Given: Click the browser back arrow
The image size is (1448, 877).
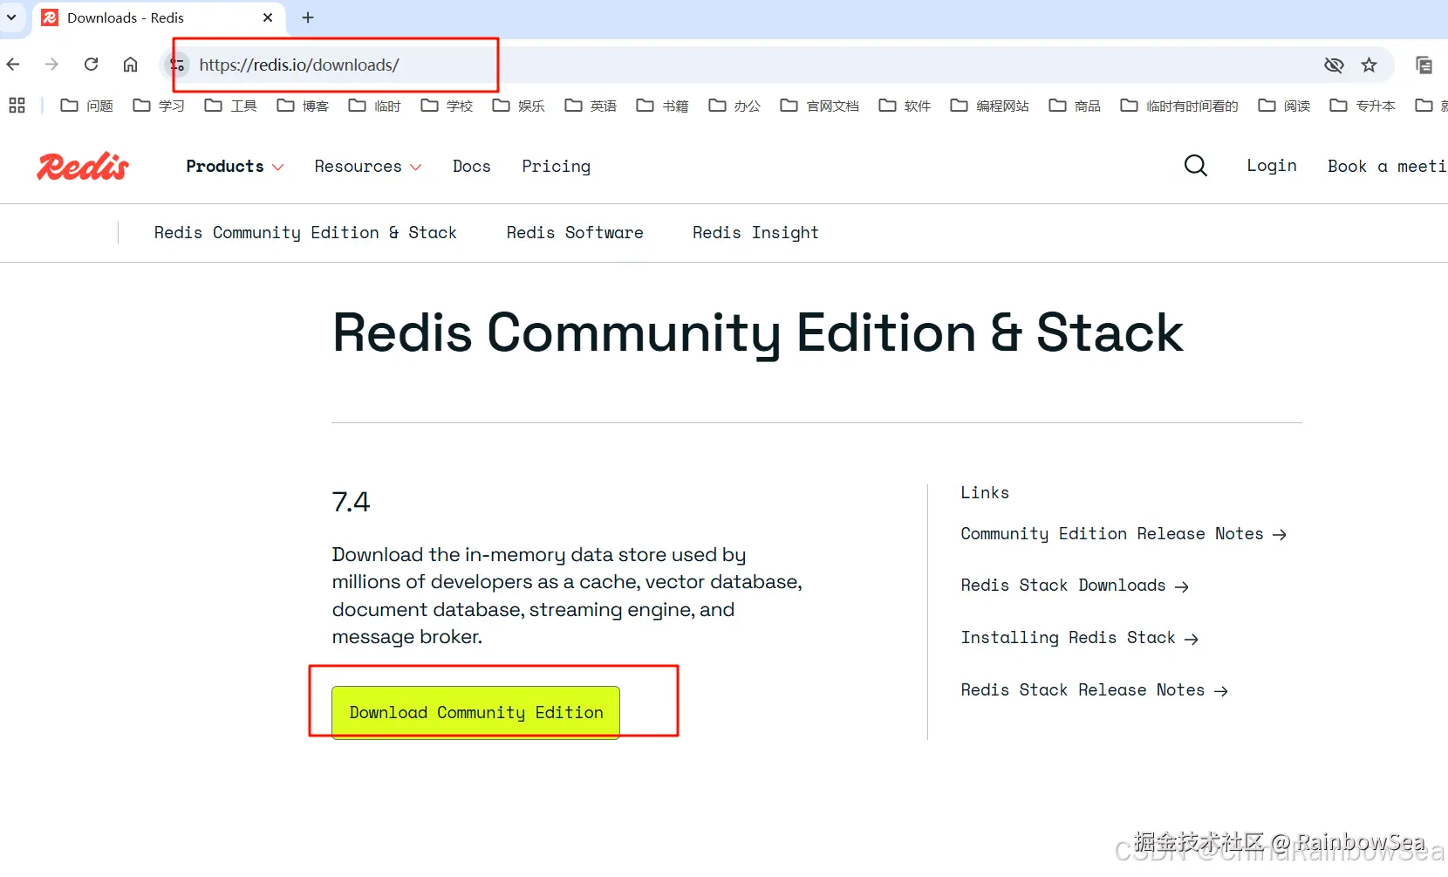Looking at the screenshot, I should point(13,65).
